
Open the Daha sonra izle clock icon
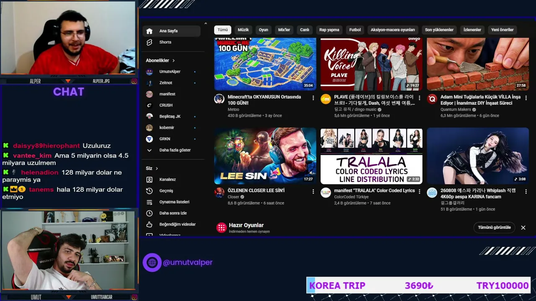149,213
